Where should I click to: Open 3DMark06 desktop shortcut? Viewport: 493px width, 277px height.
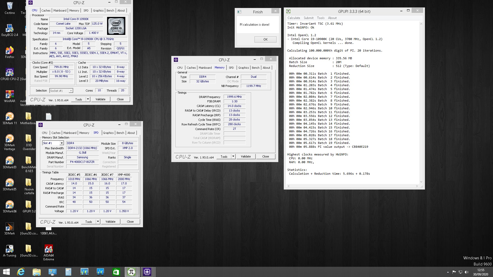tap(10, 206)
